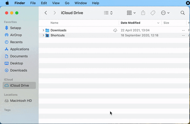Click the Tags section header
Screen dimensions: 190x124
tap(7, 110)
